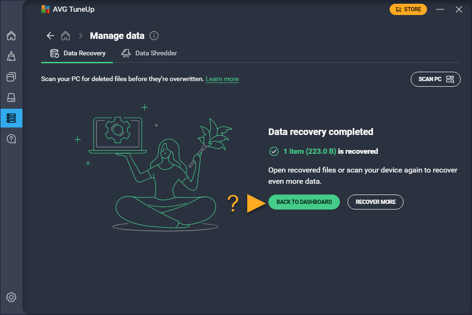Go to home via breadcrumb icon

[x=66, y=36]
